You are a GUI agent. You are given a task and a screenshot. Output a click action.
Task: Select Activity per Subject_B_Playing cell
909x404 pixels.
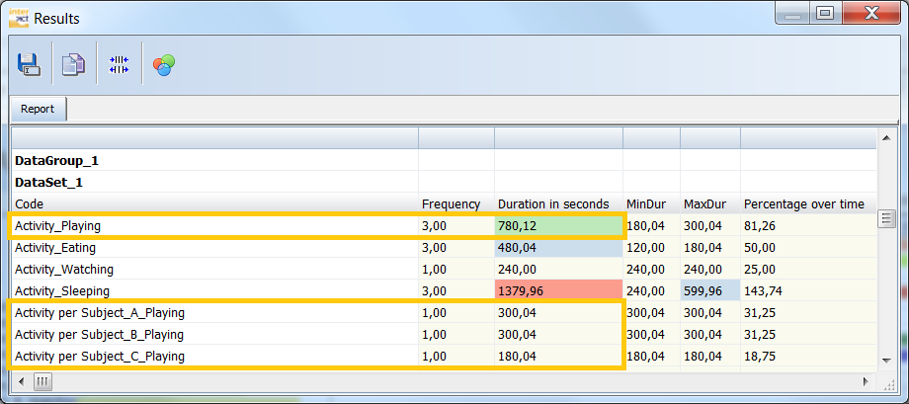click(214, 334)
